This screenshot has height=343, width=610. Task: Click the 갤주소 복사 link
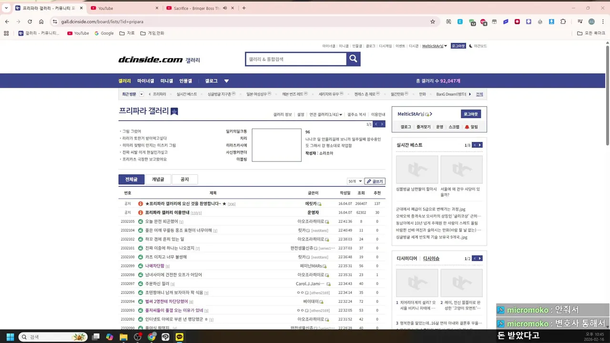pos(356,114)
